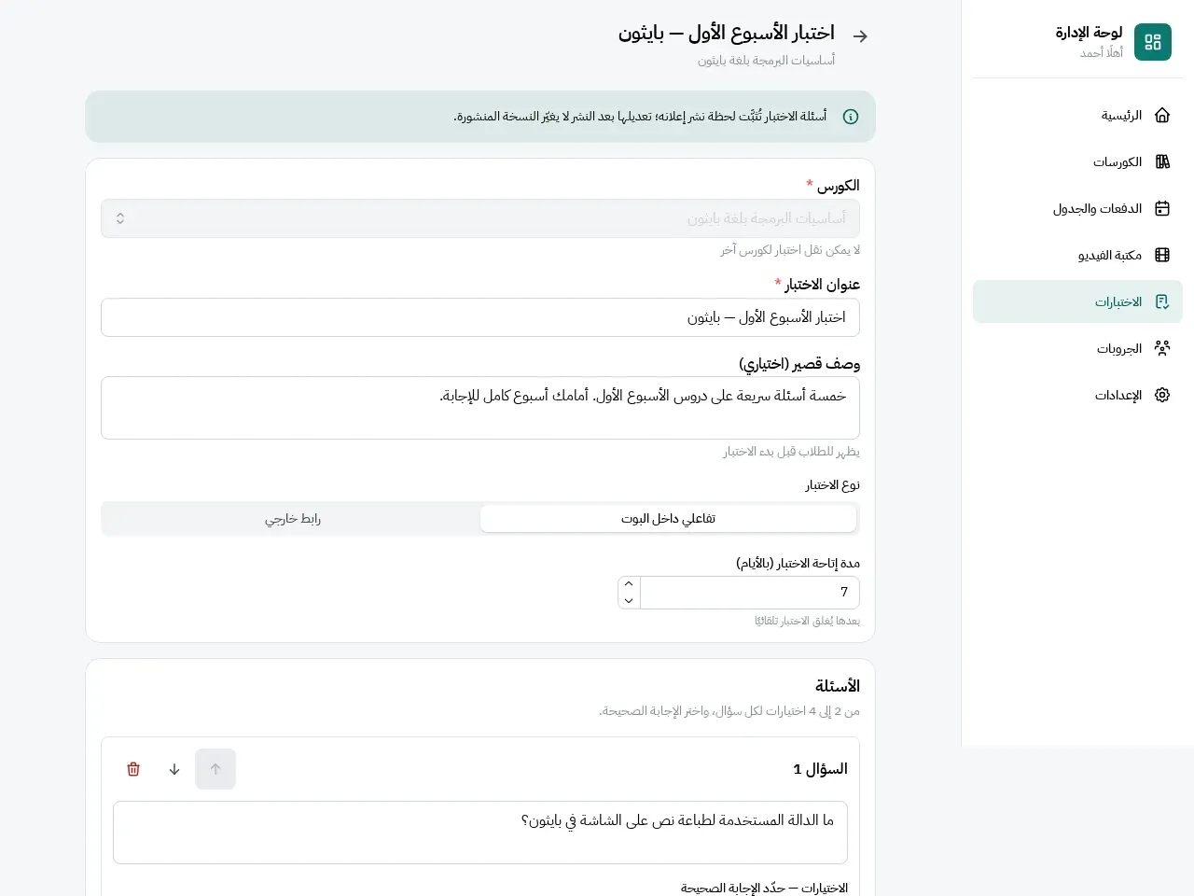Click the info icon in the notice banner
Screen dimensions: 1194x896
click(851, 117)
